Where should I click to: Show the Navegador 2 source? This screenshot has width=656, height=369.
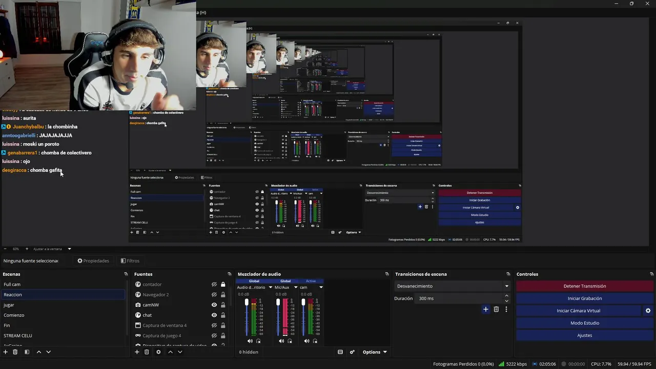pyautogui.click(x=214, y=295)
